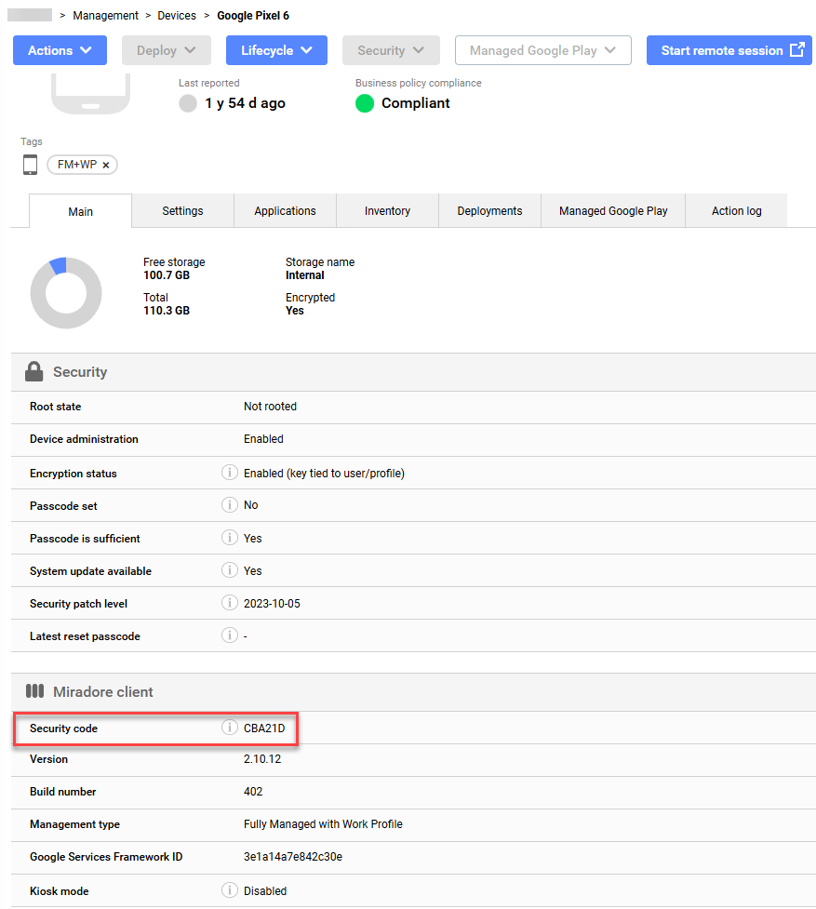Click the storage usage donut chart
This screenshot has width=816, height=909.
tap(65, 292)
